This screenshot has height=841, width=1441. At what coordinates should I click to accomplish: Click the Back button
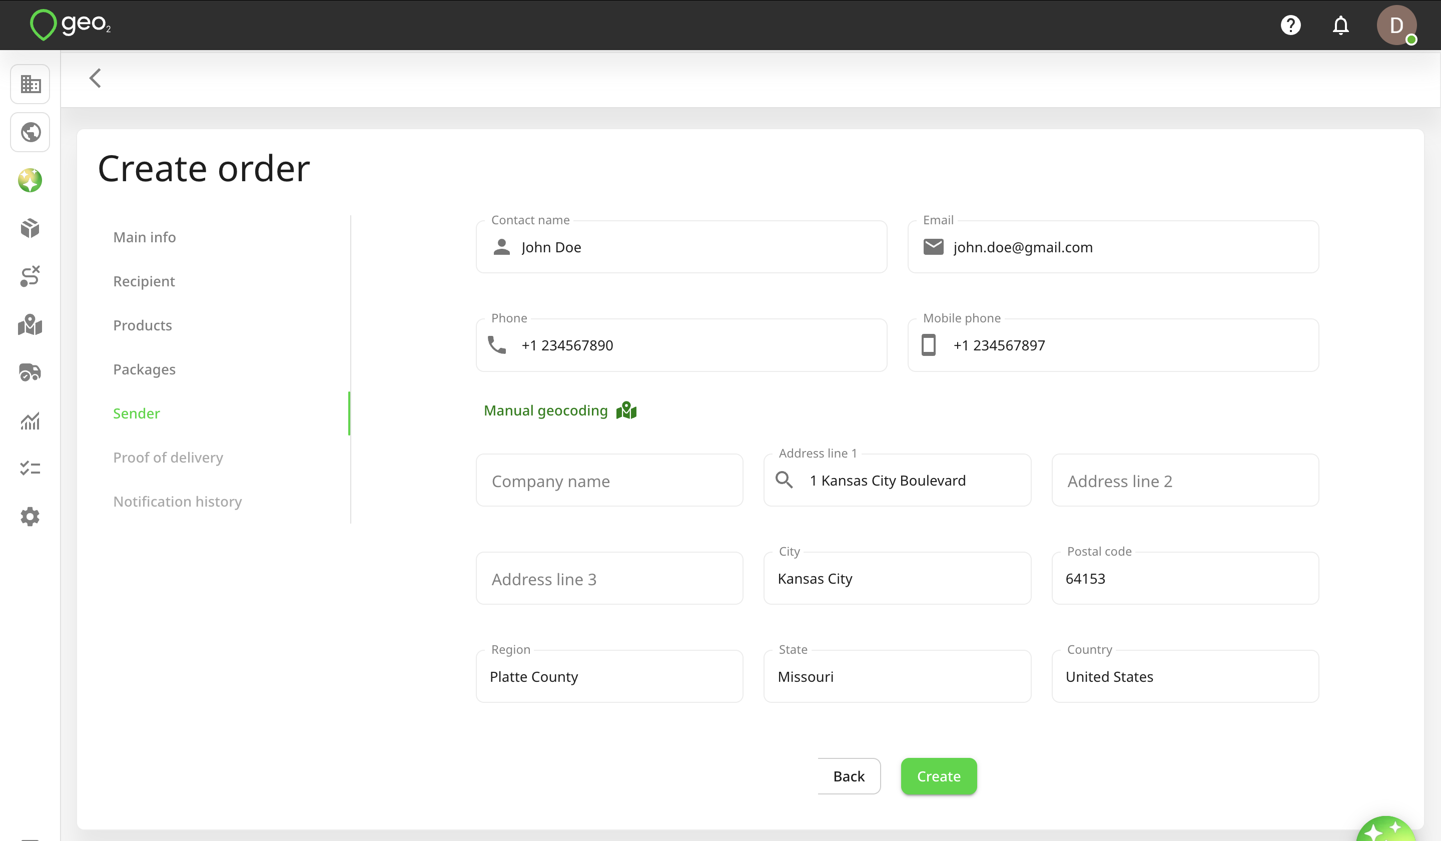click(849, 776)
